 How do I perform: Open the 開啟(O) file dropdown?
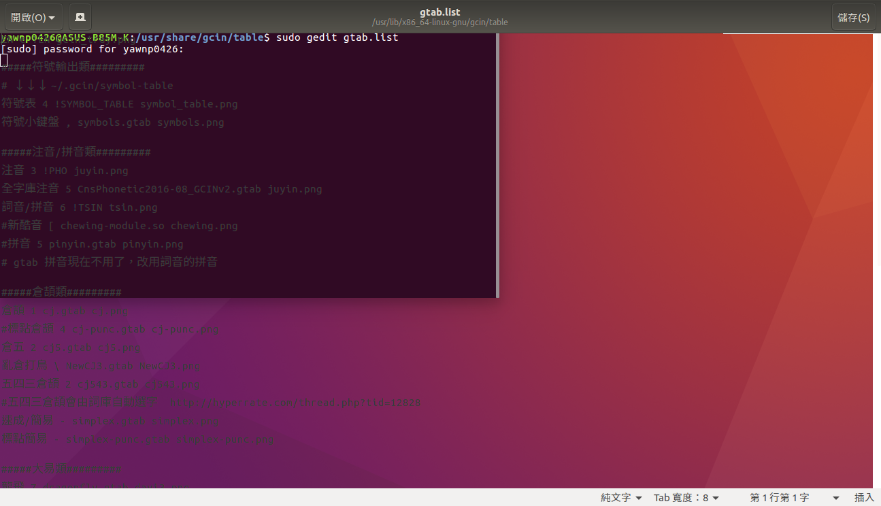(32, 17)
